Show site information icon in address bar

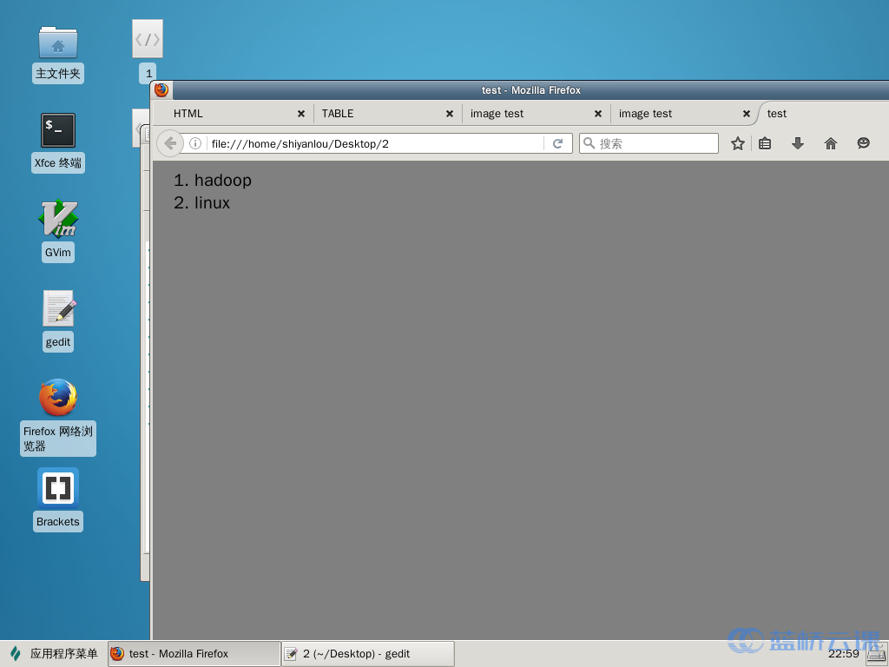(x=195, y=143)
